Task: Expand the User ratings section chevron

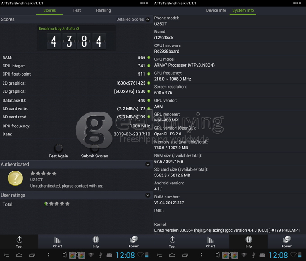Action: 148,195
